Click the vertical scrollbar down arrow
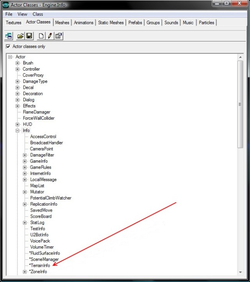Screen dimensions: 250x282 click(240, 272)
